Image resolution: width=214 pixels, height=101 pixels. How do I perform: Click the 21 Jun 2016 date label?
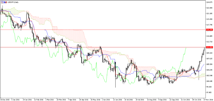pos(118,100)
